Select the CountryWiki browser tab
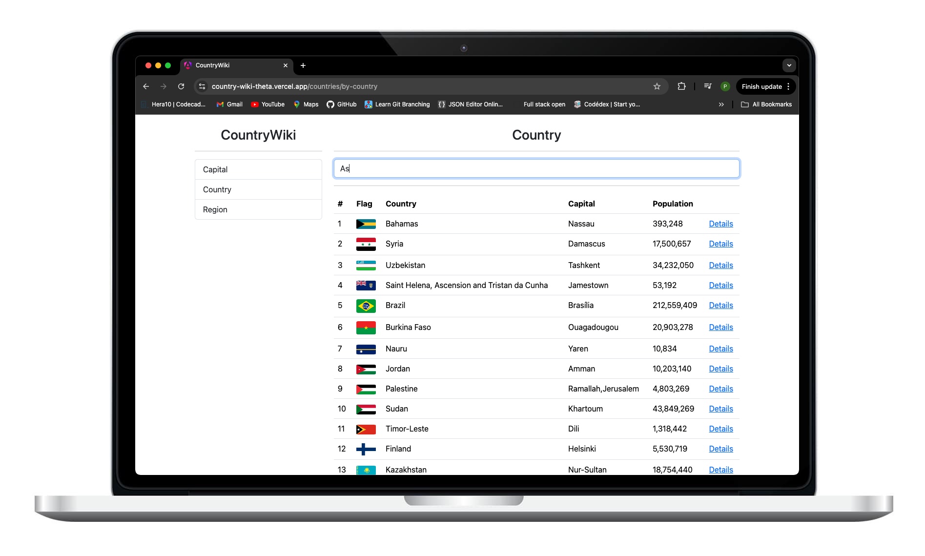The width and height of the screenshot is (925, 556). tap(236, 65)
